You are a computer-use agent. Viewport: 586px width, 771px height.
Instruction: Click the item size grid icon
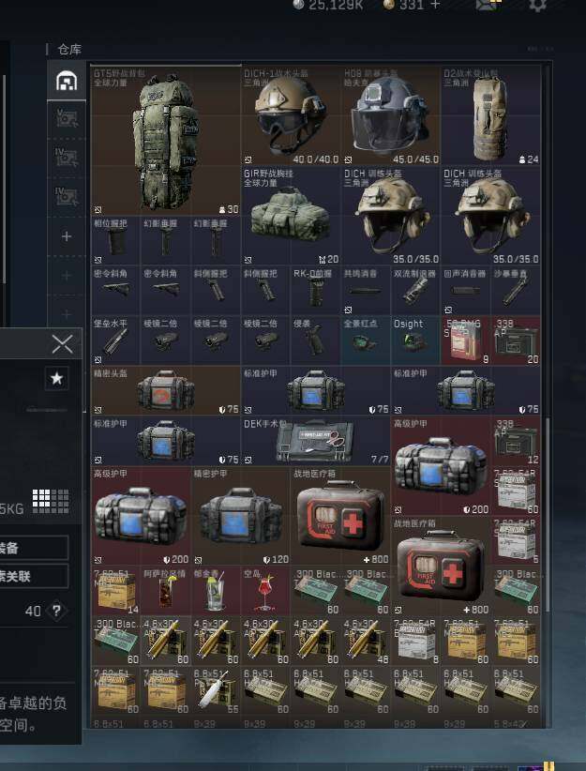[50, 501]
